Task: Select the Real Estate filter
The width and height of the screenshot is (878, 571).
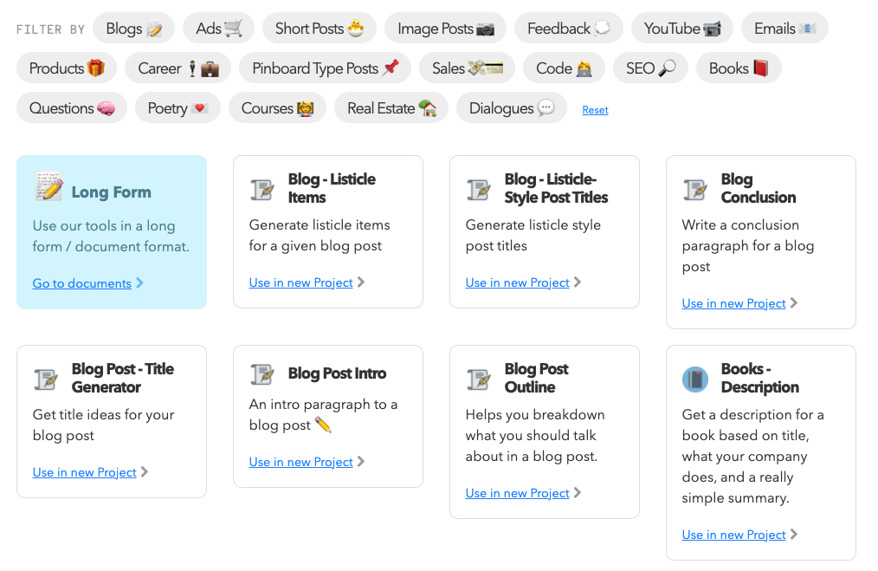Action: tap(391, 108)
